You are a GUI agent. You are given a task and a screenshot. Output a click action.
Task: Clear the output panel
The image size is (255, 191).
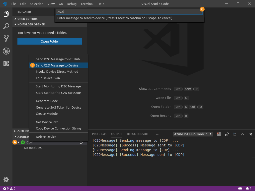click(x=219, y=134)
